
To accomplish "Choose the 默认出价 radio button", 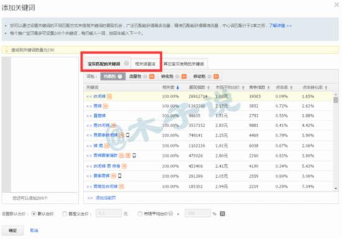I will click(34, 213).
